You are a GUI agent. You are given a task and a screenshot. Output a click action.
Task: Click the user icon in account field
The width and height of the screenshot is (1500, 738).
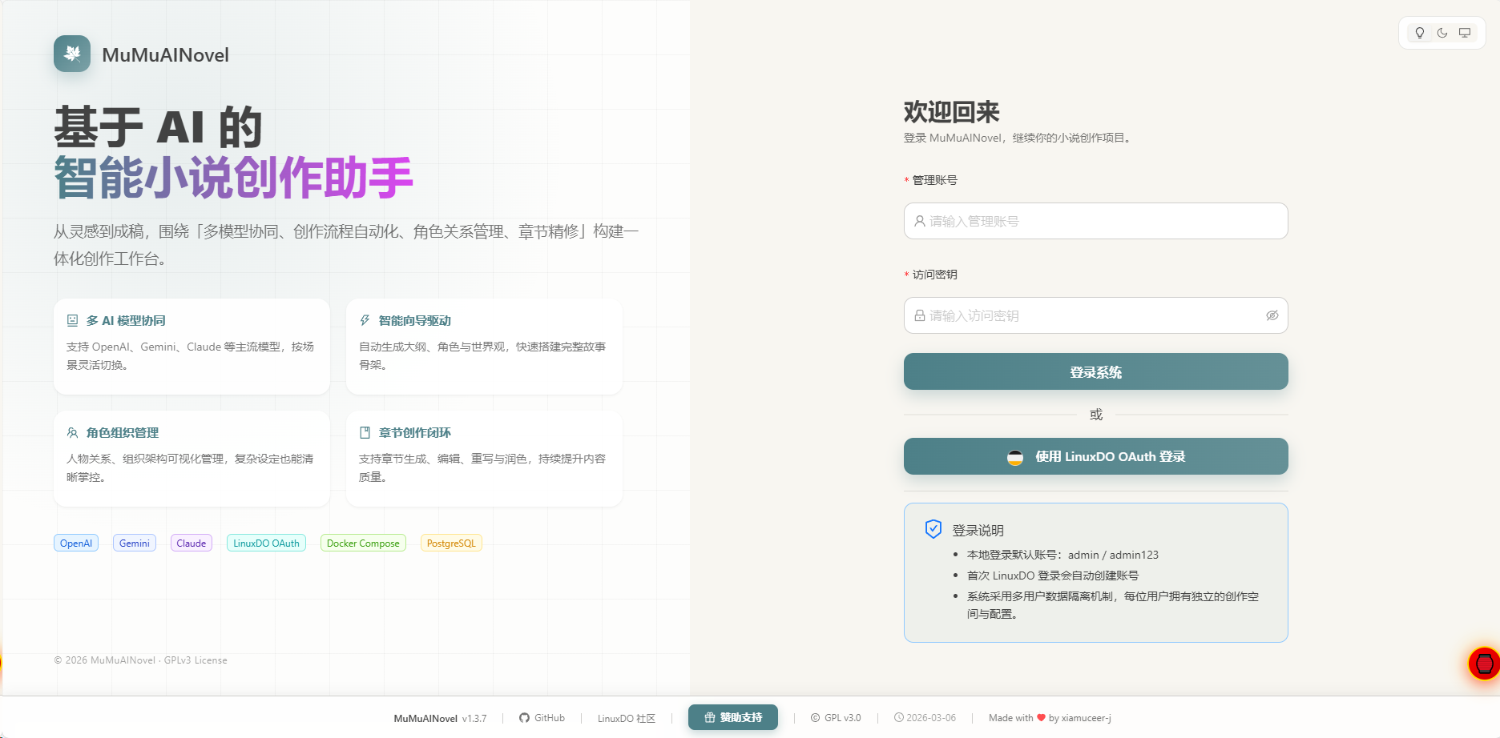[920, 221]
